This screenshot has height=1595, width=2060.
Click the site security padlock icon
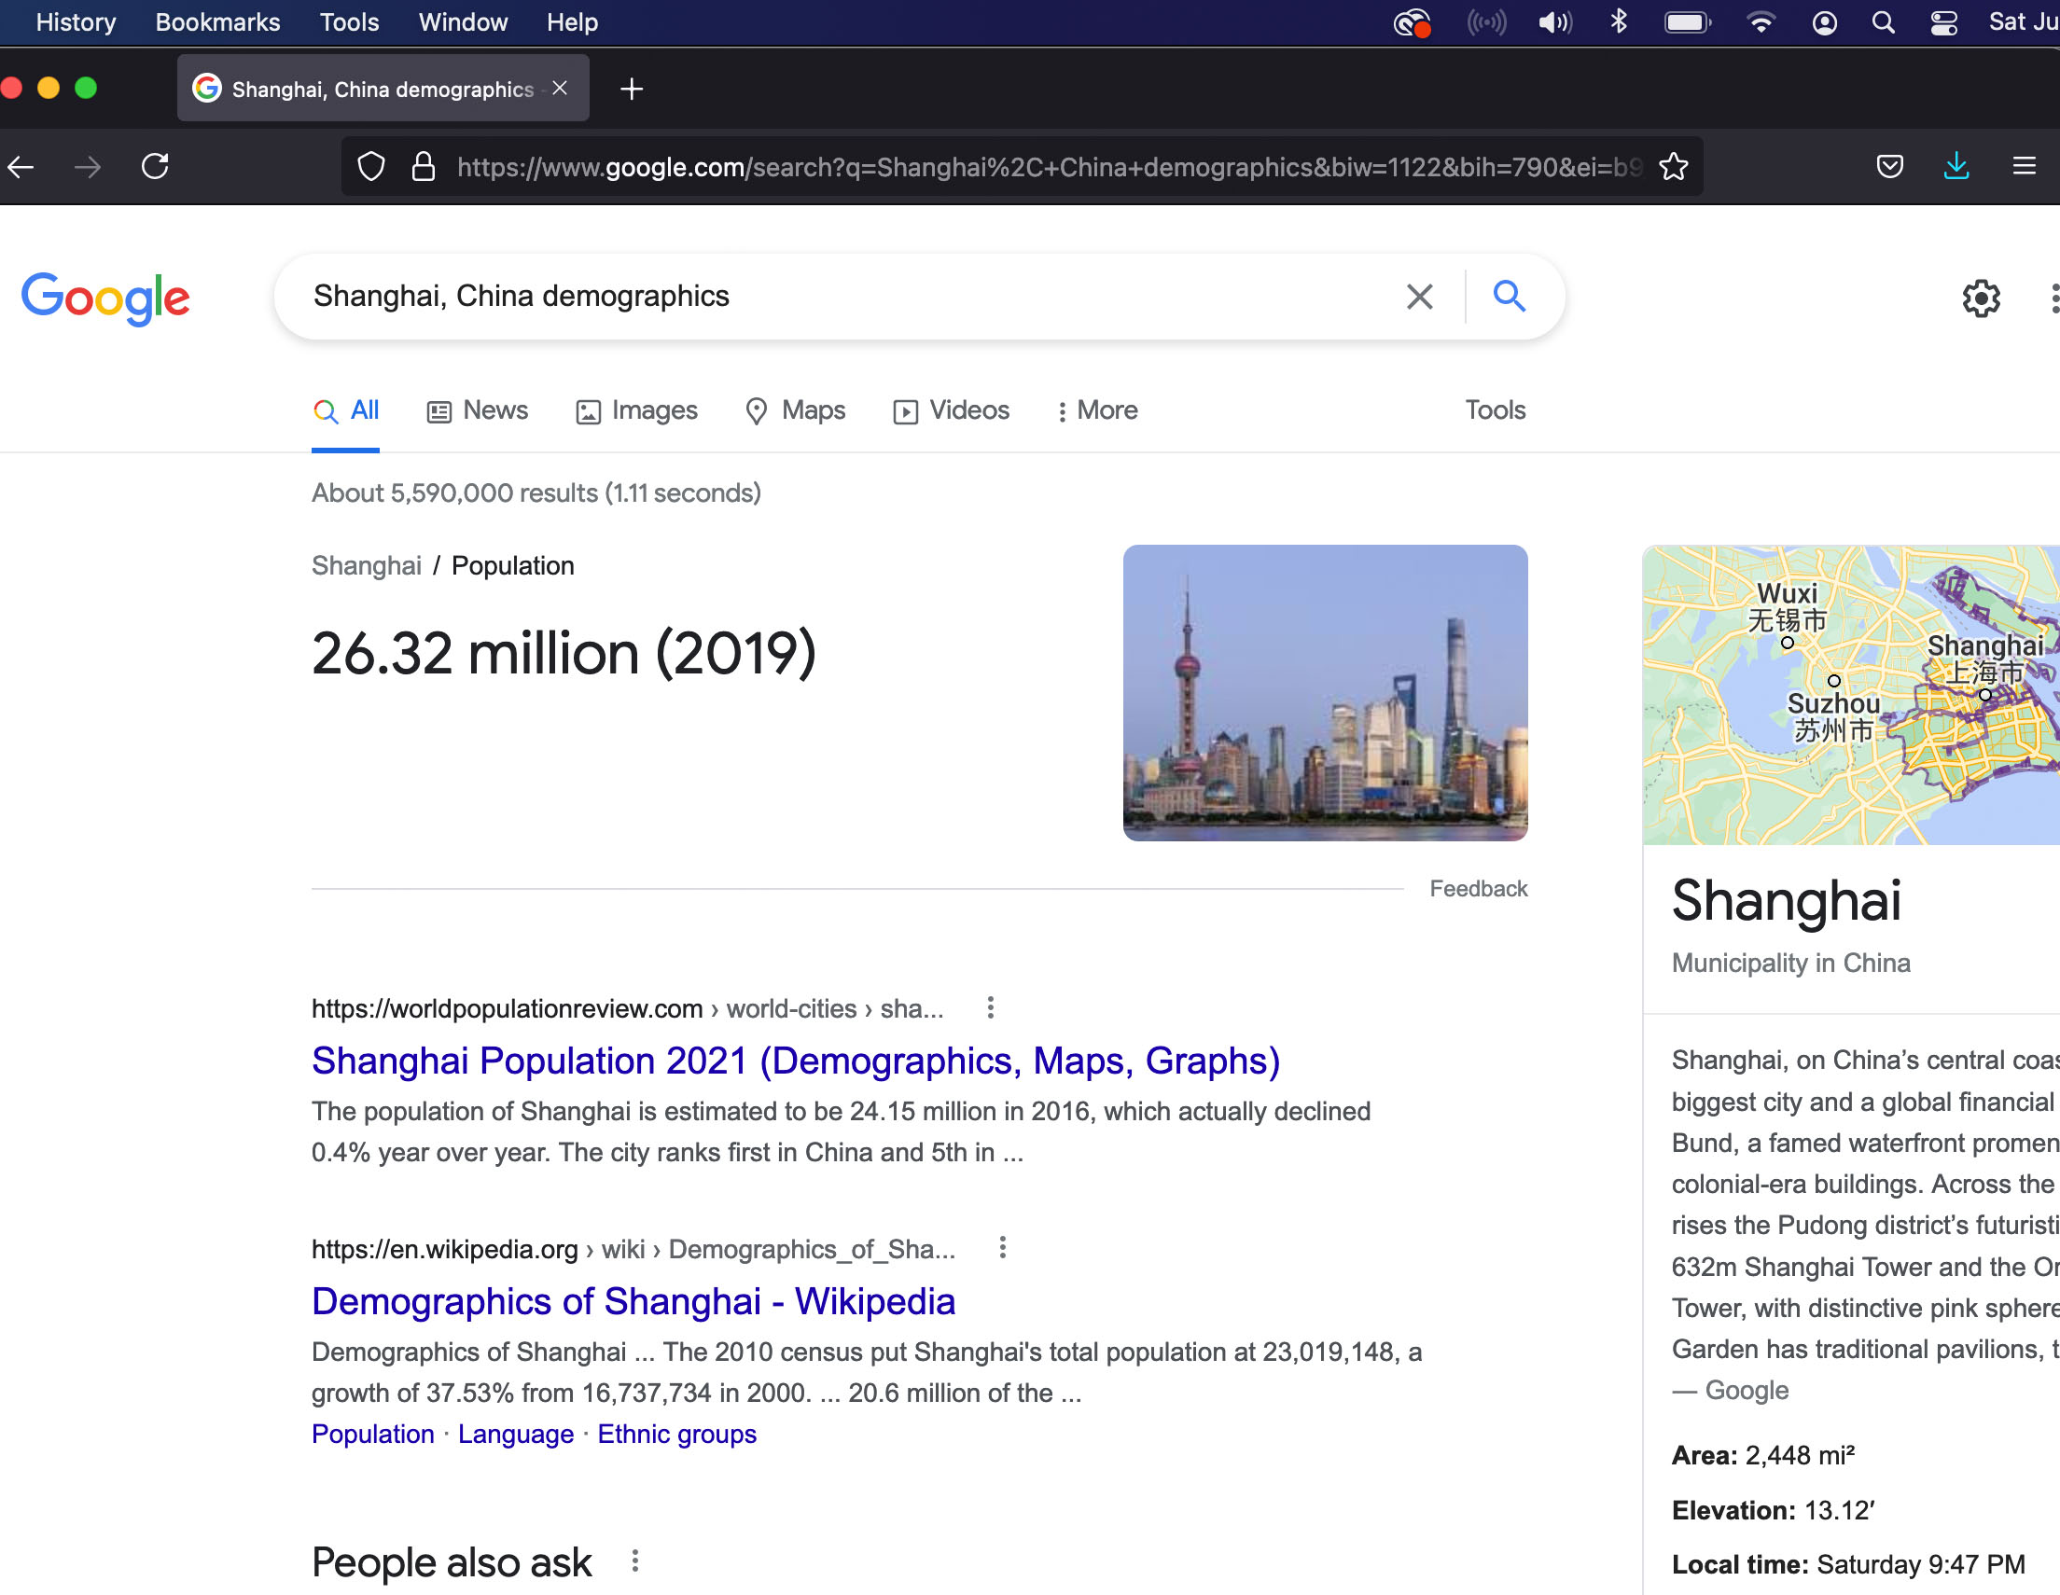pyautogui.click(x=424, y=167)
